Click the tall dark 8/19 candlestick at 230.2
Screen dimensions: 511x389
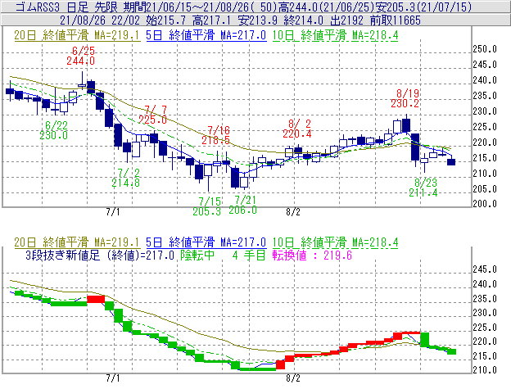(x=406, y=124)
